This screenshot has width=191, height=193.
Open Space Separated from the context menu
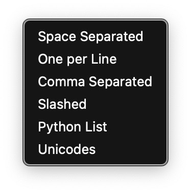96,36
